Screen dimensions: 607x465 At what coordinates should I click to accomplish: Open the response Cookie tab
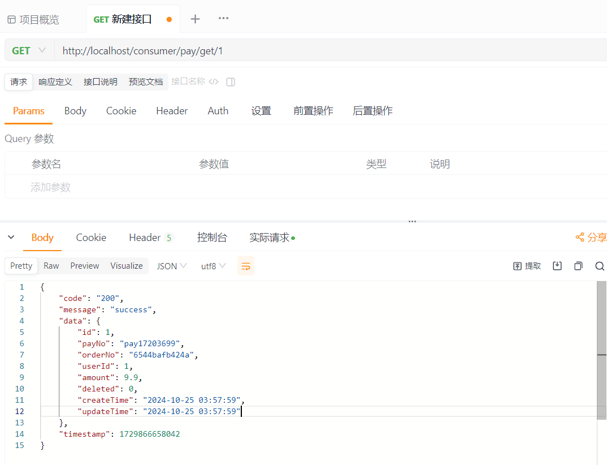pyautogui.click(x=91, y=238)
